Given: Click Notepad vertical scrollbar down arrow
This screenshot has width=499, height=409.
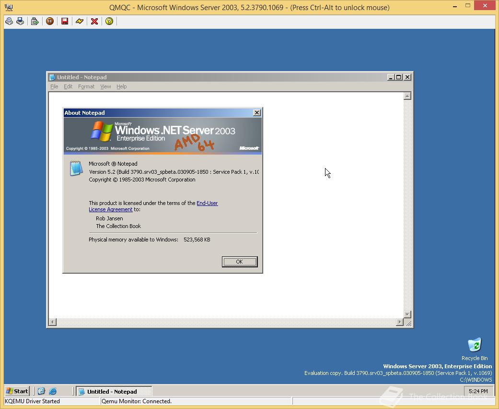Looking at the screenshot, I should click(407, 314).
